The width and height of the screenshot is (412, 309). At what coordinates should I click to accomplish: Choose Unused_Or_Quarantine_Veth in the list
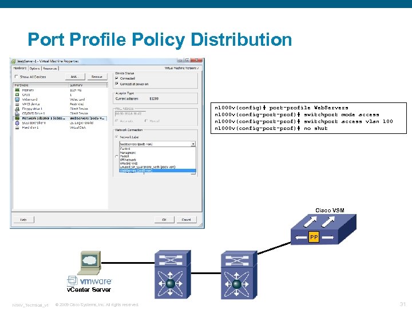(x=158, y=167)
